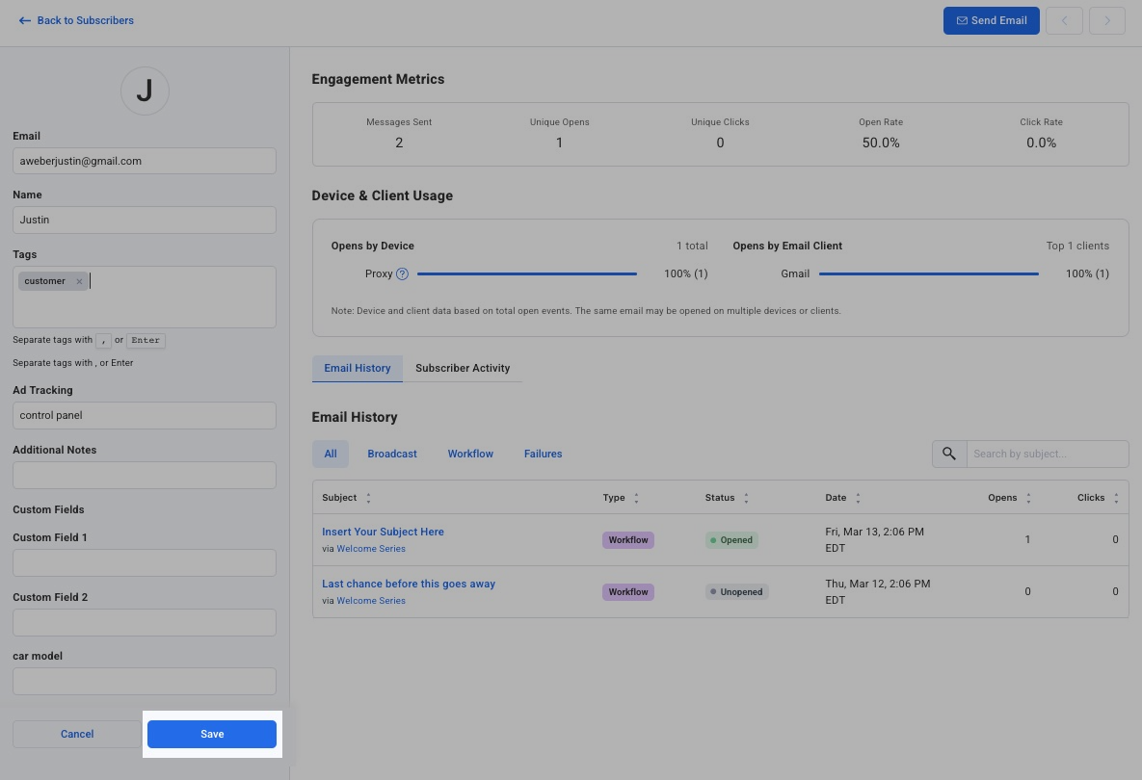The image size is (1142, 780).
Task: Sort email history by Opens column
Action: [1028, 498]
